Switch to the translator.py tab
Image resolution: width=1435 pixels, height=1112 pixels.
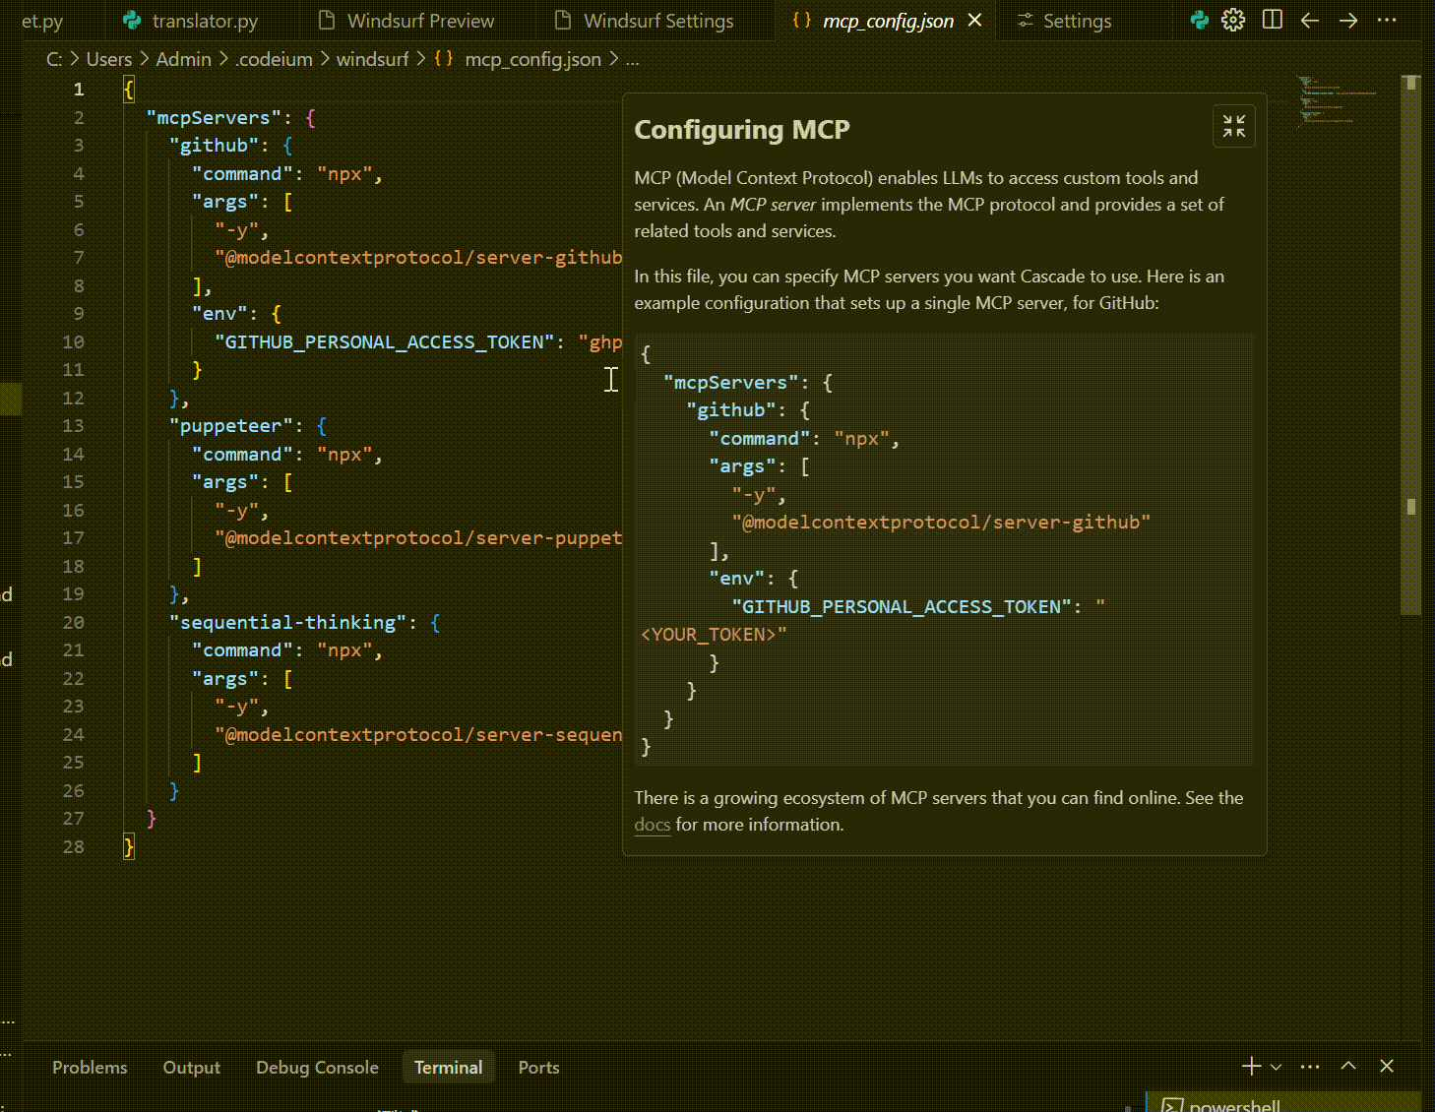pyautogui.click(x=205, y=21)
